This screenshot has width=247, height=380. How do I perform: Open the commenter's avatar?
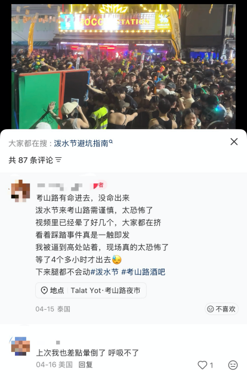tap(20, 346)
